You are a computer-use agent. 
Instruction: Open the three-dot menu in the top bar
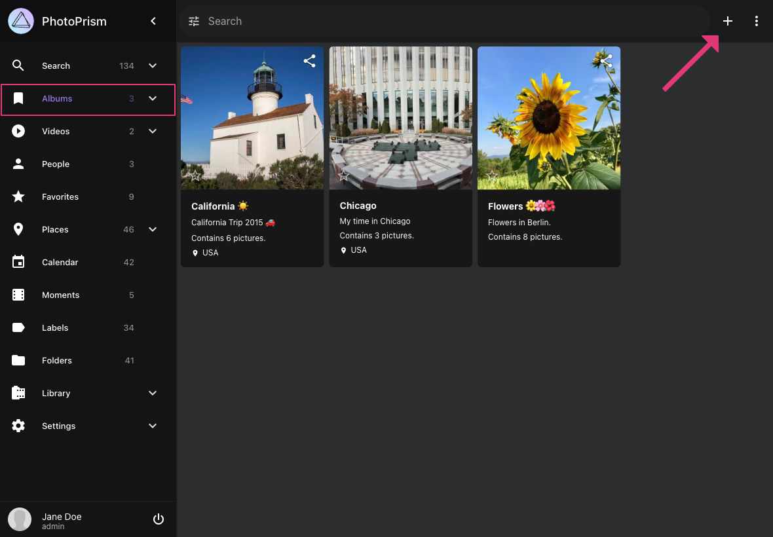(x=757, y=21)
